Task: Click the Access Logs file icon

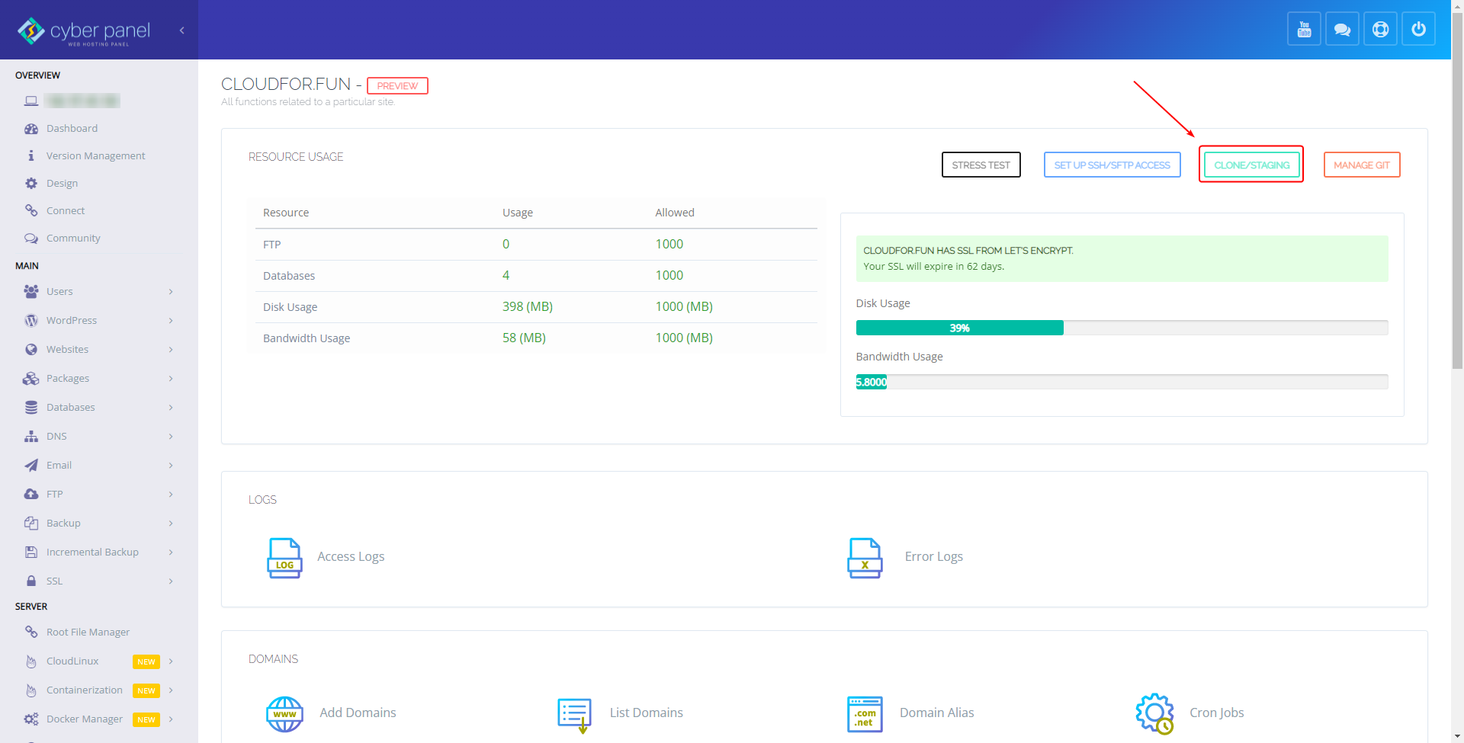Action: pos(284,558)
